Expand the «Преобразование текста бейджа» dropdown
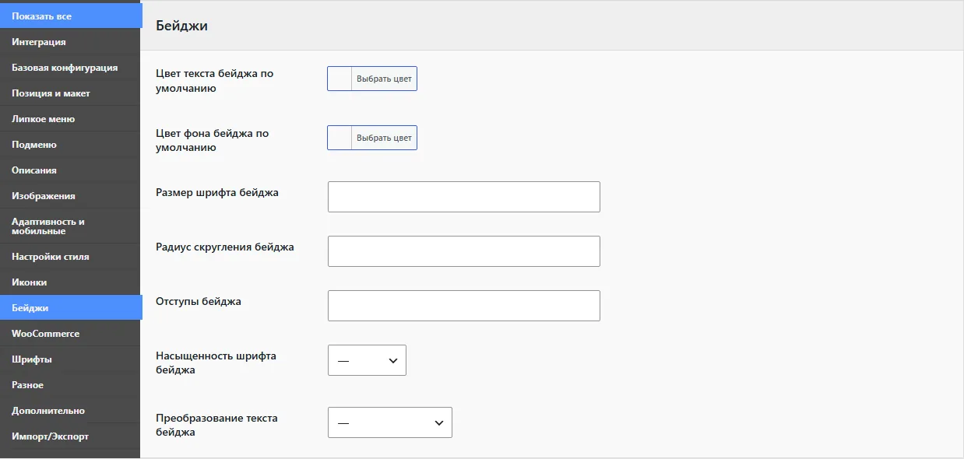 pos(390,422)
